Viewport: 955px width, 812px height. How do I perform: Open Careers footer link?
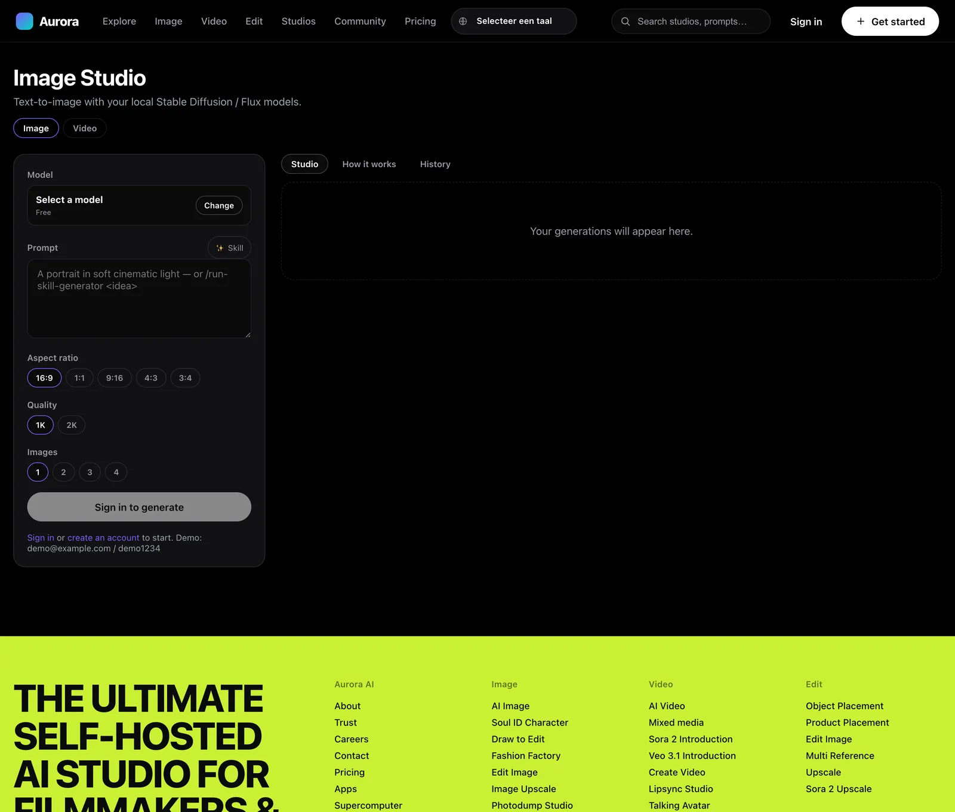pos(352,739)
